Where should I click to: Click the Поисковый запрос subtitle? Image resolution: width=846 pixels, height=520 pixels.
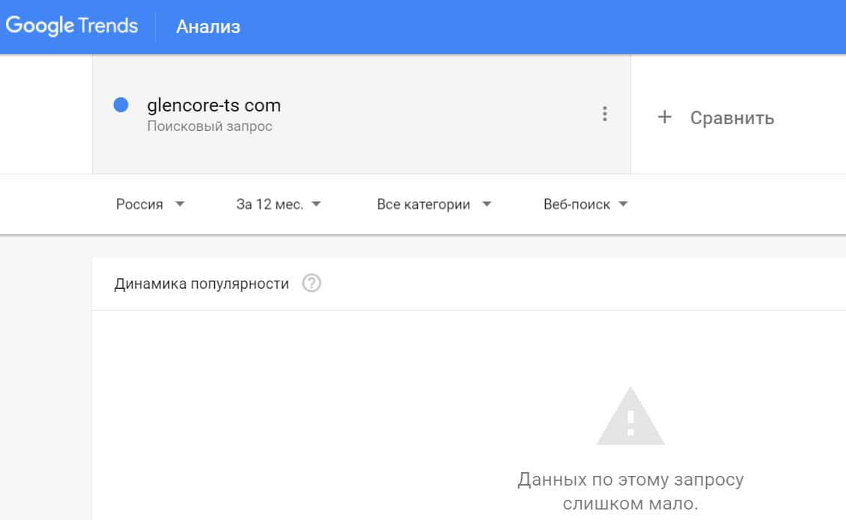pos(210,126)
